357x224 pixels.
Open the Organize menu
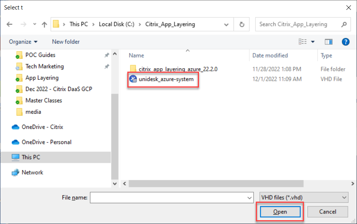23,42
